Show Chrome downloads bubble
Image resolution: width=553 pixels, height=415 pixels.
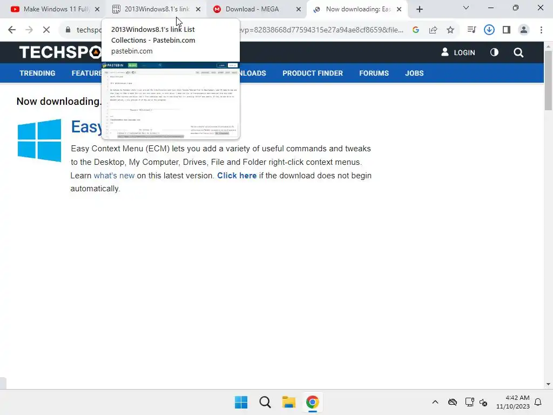[x=489, y=30]
